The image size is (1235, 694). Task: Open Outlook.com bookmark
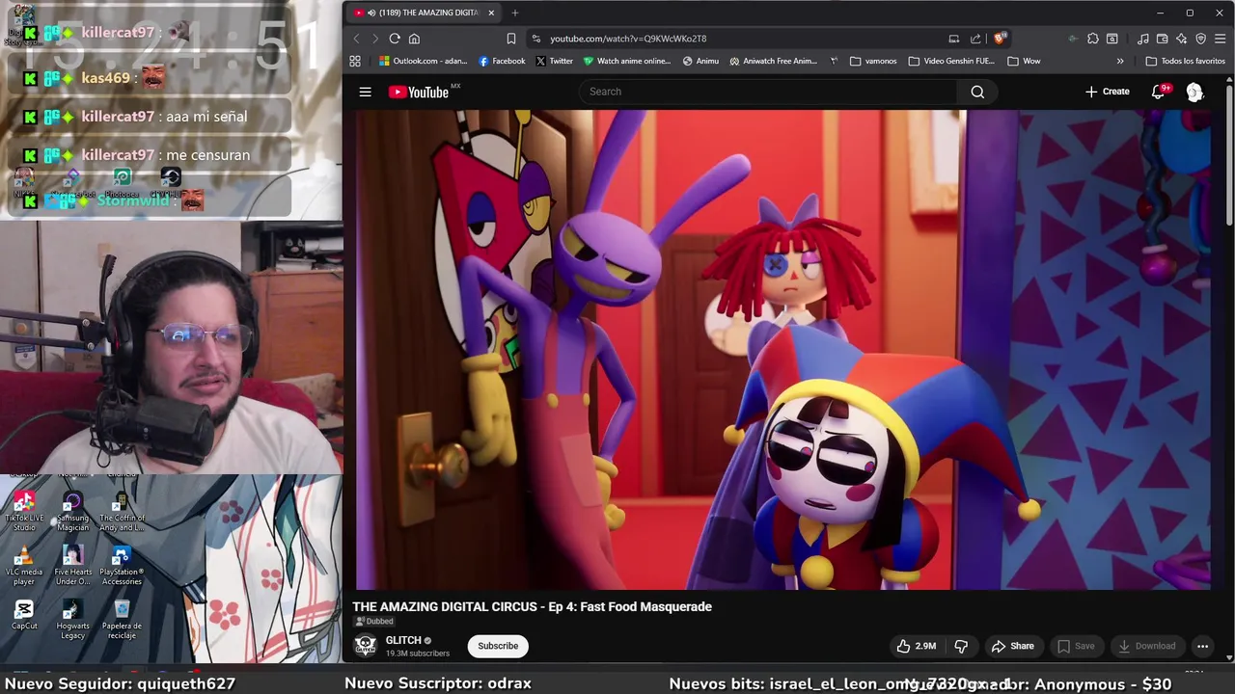pyautogui.click(x=423, y=61)
